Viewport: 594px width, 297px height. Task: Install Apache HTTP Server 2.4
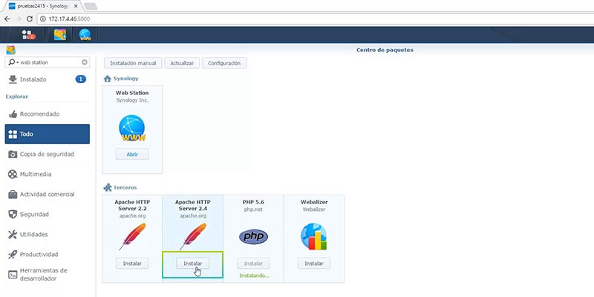pyautogui.click(x=193, y=264)
